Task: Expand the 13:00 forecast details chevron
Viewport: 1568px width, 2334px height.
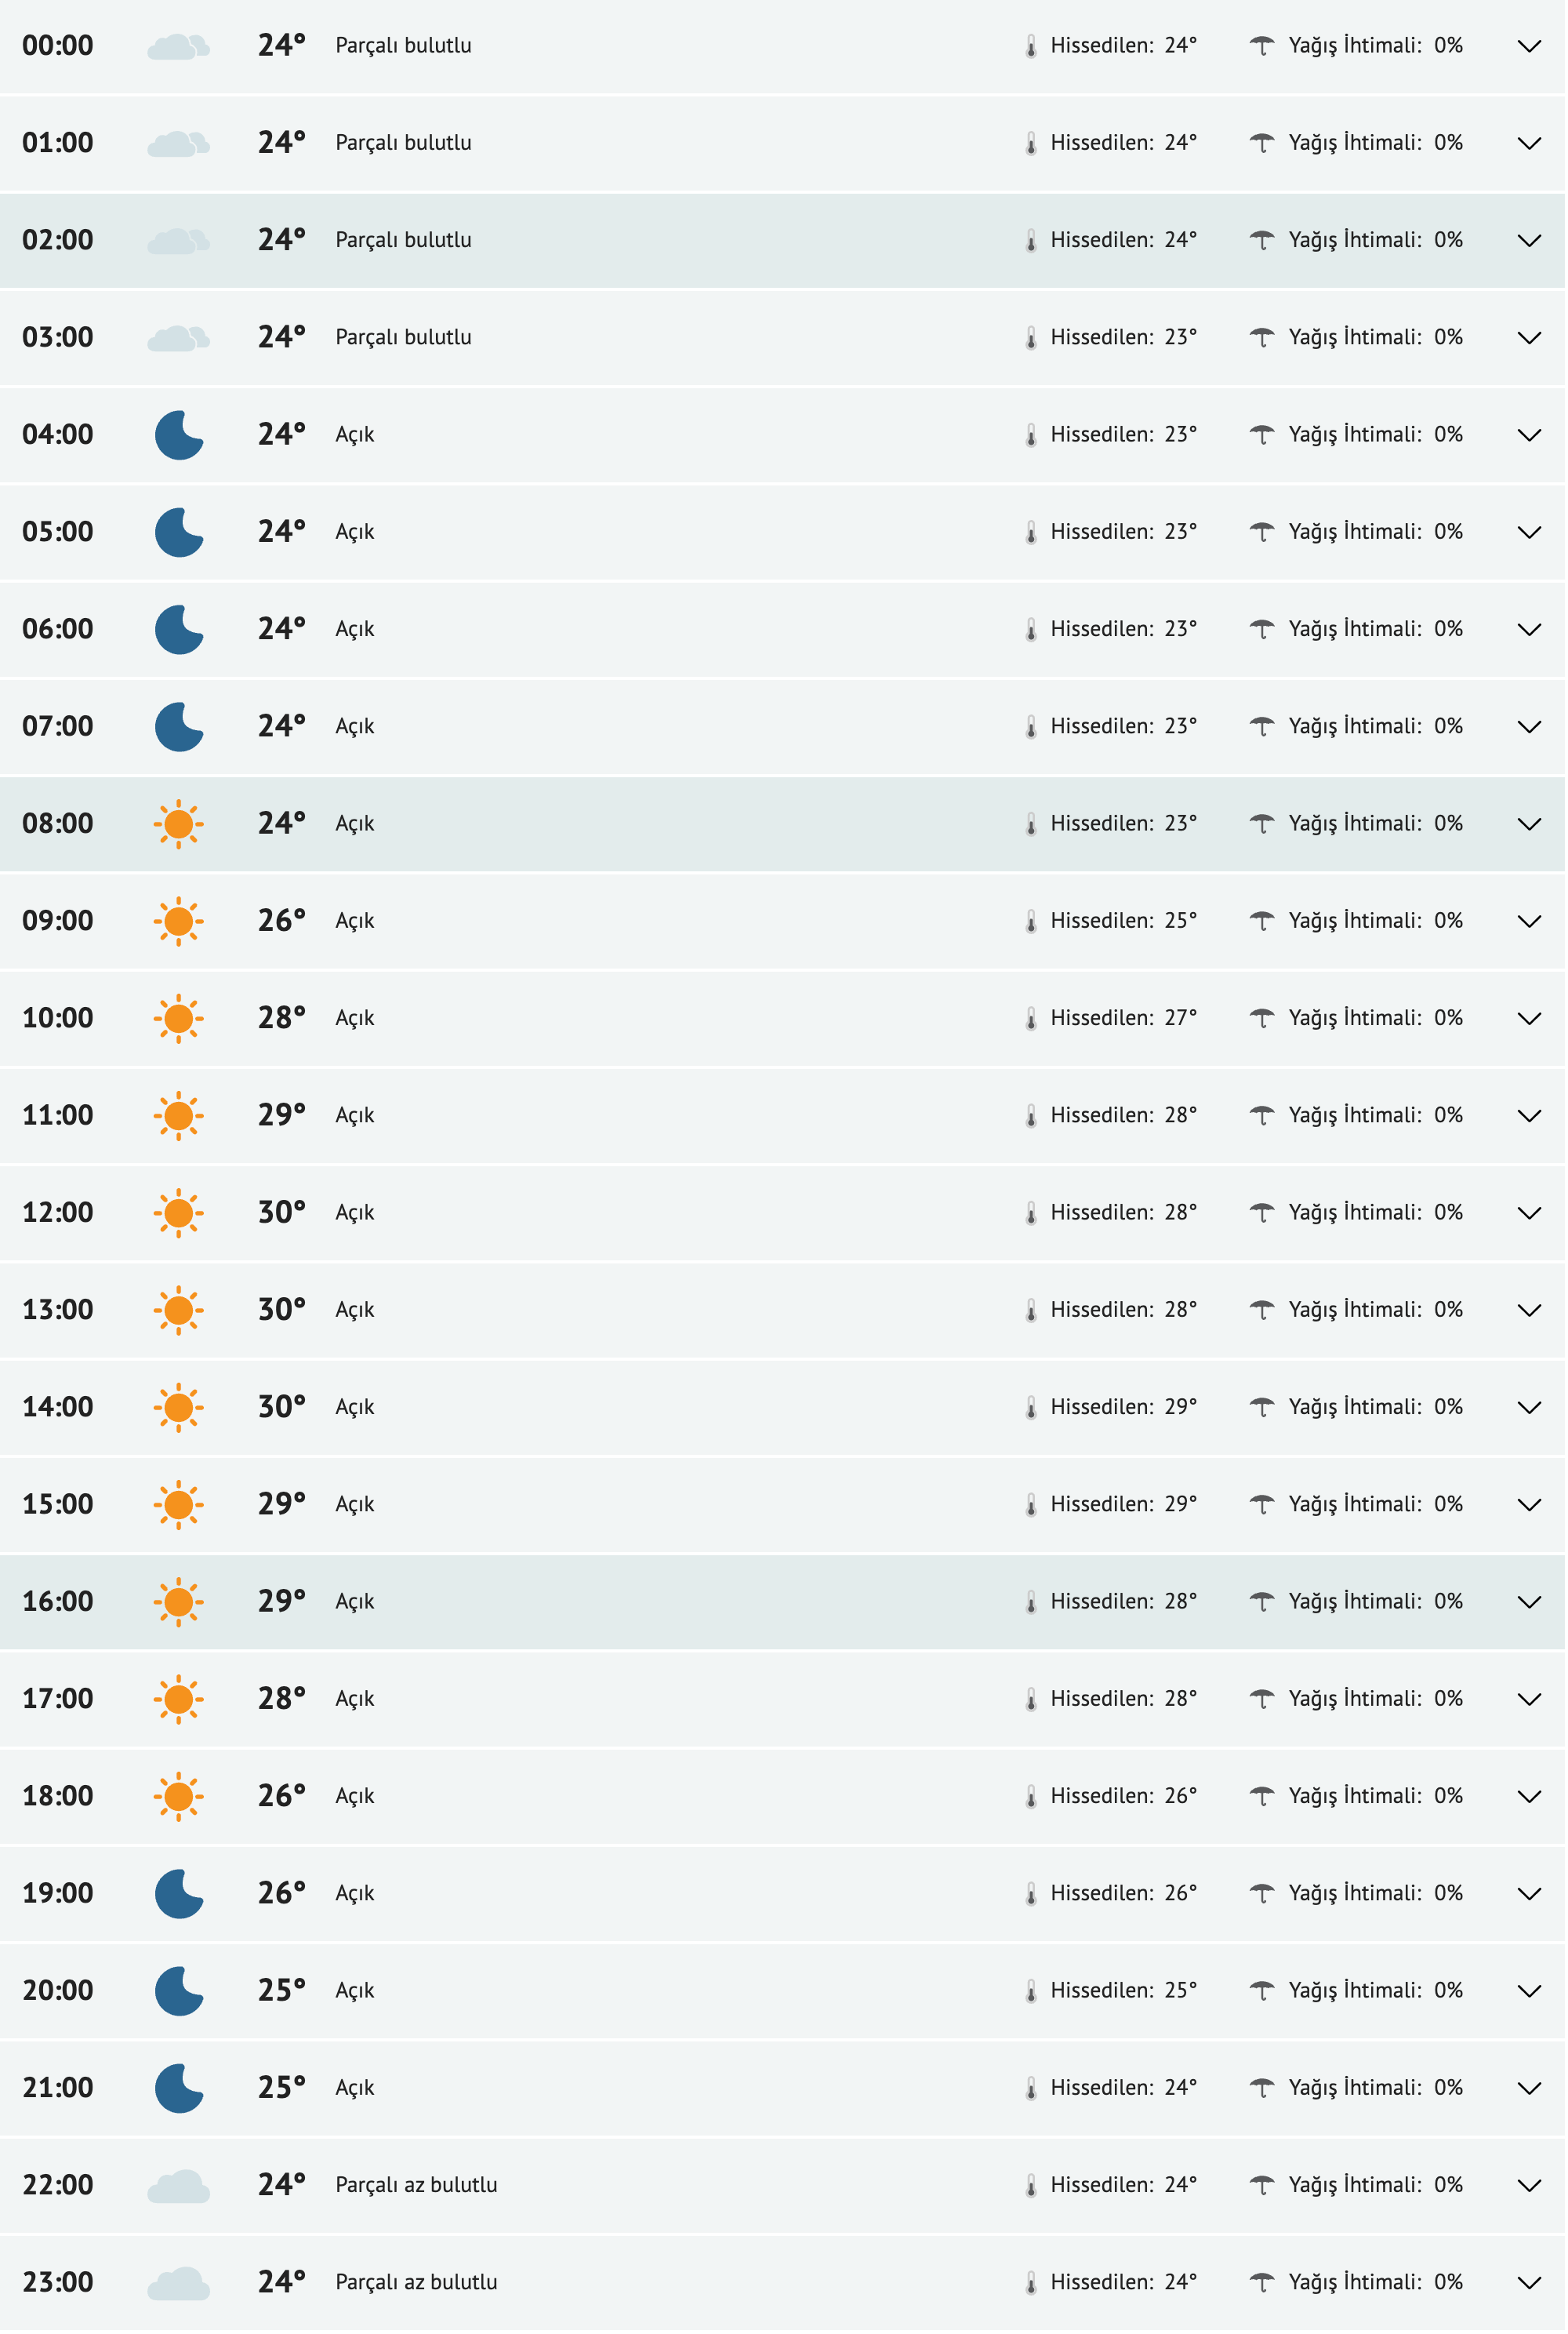Action: click(x=1530, y=1311)
